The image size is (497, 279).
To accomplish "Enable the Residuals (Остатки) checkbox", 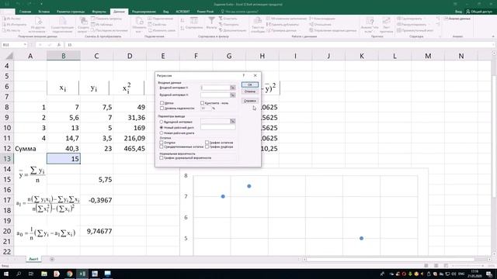I will pyautogui.click(x=162, y=143).
